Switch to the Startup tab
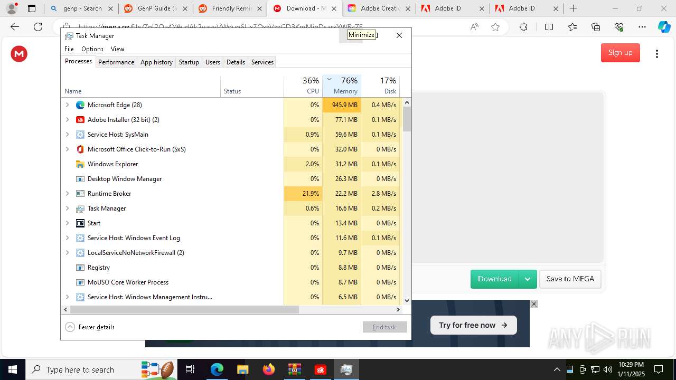 point(189,62)
